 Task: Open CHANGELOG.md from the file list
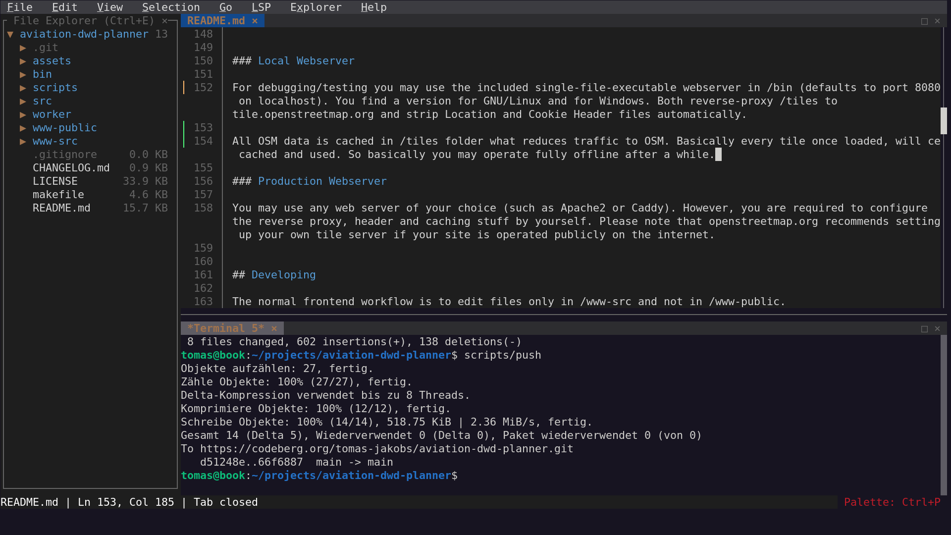point(71,168)
